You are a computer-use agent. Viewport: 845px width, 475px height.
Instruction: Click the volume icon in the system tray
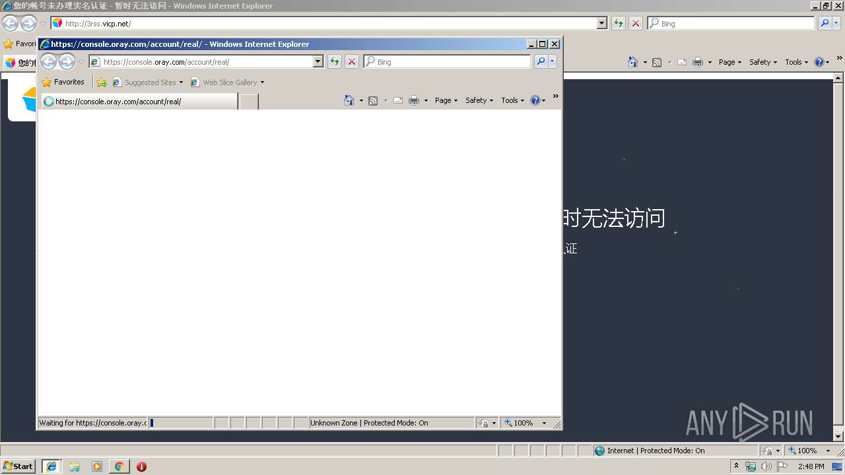pos(766,466)
